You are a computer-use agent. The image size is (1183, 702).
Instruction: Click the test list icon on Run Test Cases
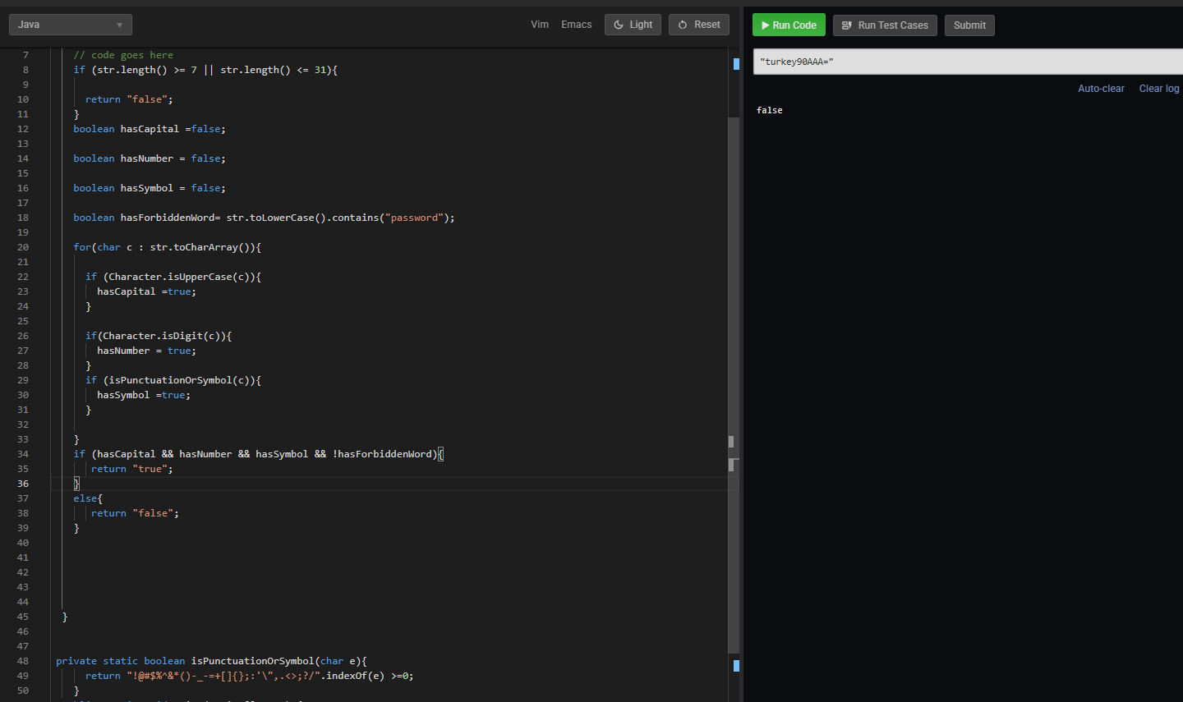coord(846,25)
